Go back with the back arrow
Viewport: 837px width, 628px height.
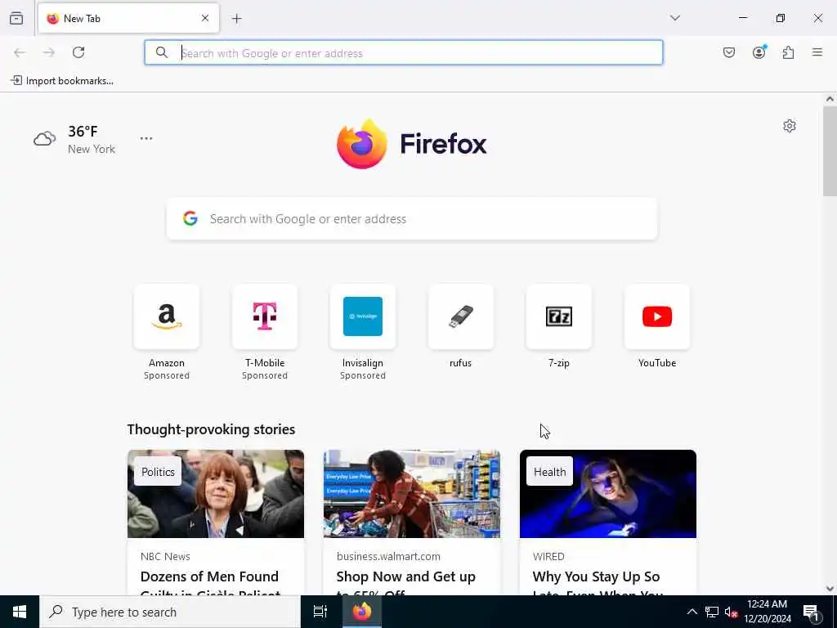(20, 52)
